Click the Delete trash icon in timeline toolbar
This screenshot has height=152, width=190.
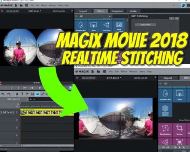(x=17, y=94)
